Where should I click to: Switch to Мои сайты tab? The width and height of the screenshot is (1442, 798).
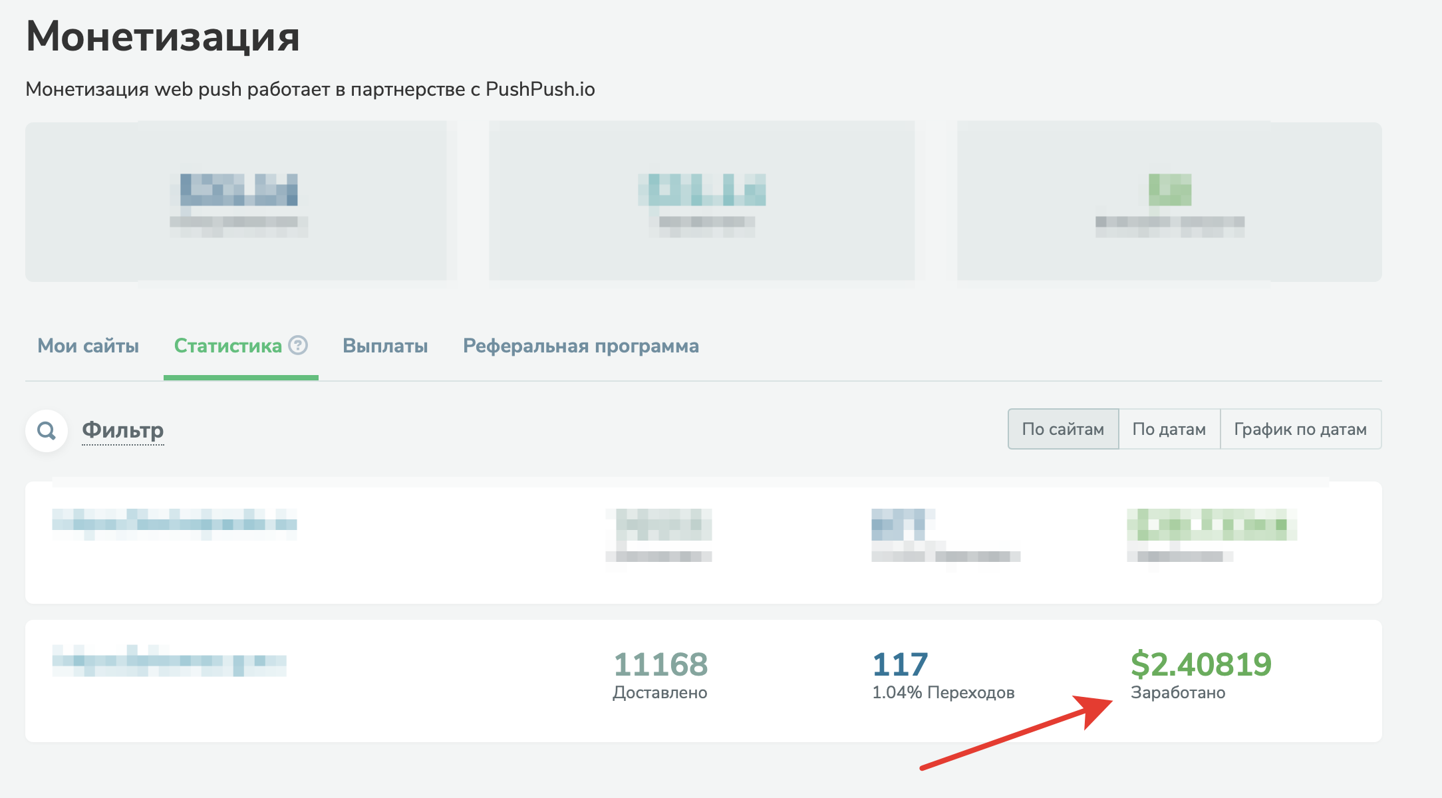coord(88,346)
